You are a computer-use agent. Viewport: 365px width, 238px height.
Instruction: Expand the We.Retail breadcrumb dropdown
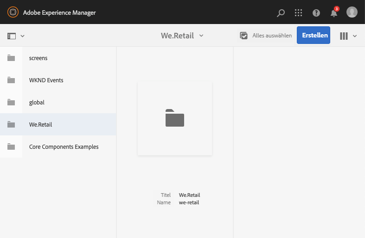[201, 36]
